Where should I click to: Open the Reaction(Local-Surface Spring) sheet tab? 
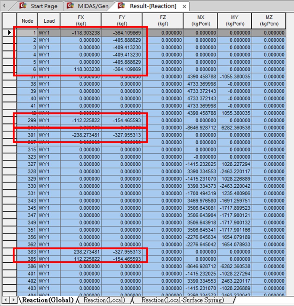(x=183, y=300)
